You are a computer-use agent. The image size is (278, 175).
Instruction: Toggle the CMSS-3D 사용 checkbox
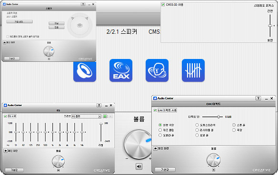click(x=163, y=5)
